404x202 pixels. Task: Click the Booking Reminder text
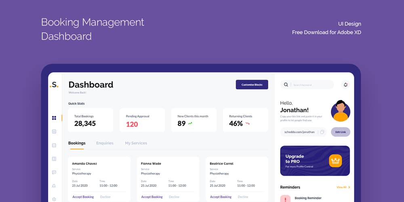coord(308,198)
